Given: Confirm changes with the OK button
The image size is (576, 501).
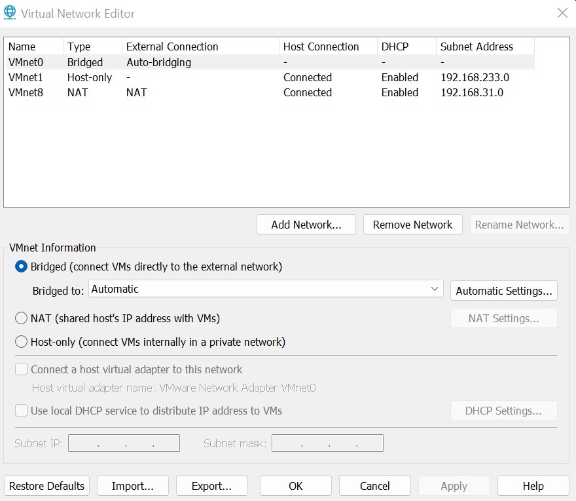Looking at the screenshot, I should tap(296, 486).
